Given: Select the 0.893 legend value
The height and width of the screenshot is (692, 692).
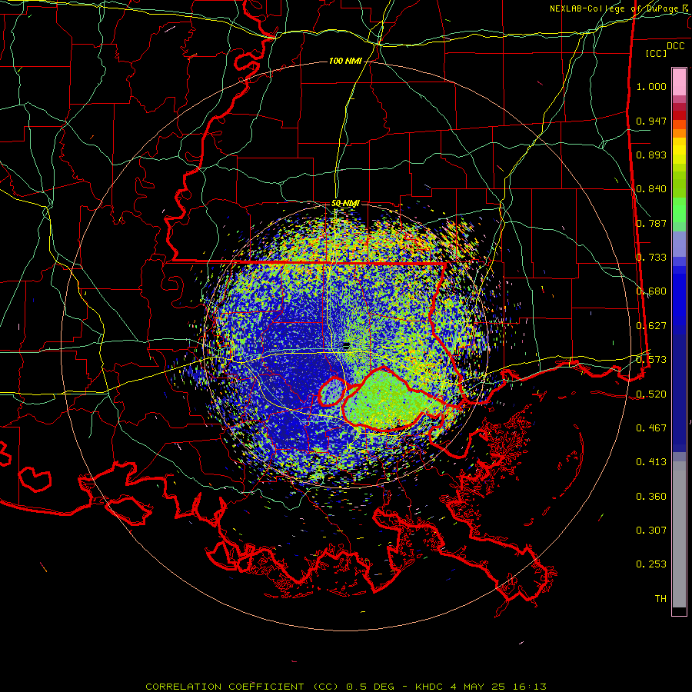Looking at the screenshot, I should pos(651,155).
